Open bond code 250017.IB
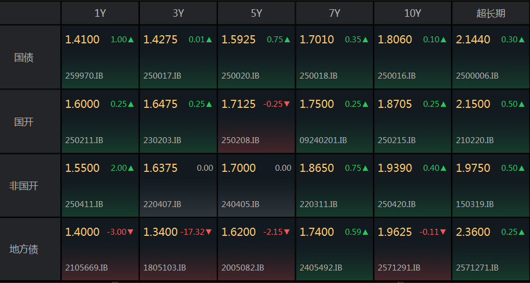Image resolution: width=530 pixels, height=283 pixels. click(x=163, y=76)
